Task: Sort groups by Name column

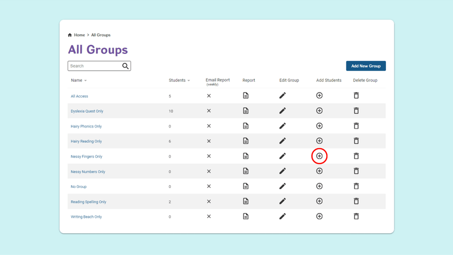Action: click(x=78, y=81)
